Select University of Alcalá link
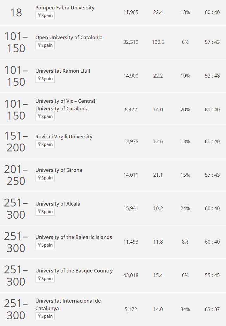 pos(58,204)
